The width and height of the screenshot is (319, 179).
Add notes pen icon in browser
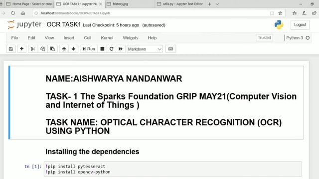coord(304,13)
